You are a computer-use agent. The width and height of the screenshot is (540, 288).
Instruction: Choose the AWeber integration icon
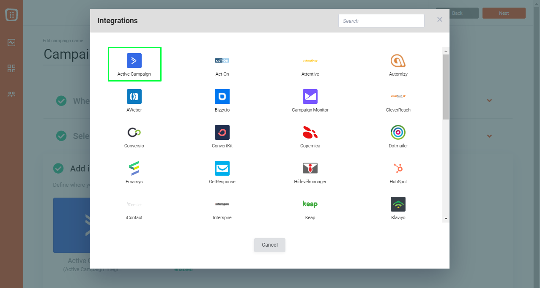point(134,96)
